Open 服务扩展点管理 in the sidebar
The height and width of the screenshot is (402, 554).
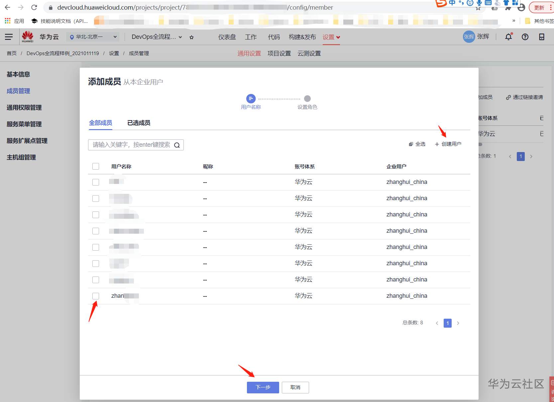point(27,141)
